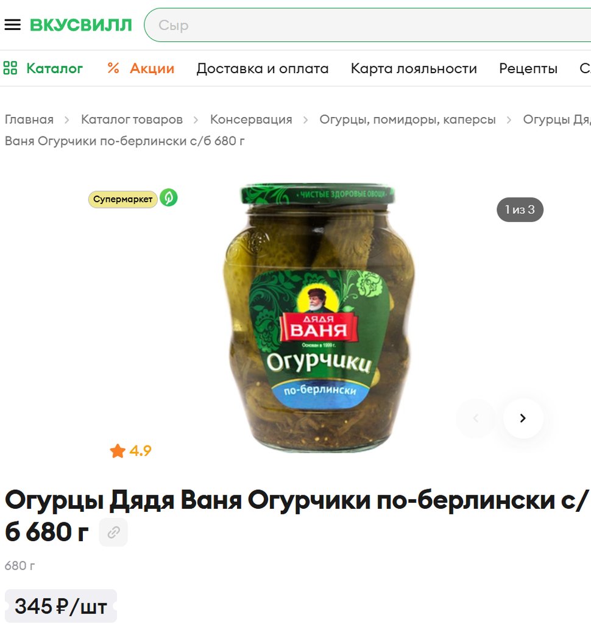Image resolution: width=591 pixels, height=624 pixels.
Task: Open the hamburger menu icon
Action: [x=12, y=24]
